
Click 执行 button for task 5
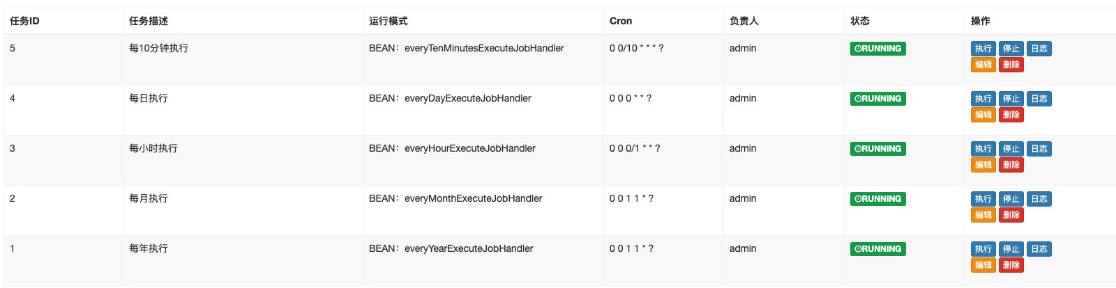point(983,49)
